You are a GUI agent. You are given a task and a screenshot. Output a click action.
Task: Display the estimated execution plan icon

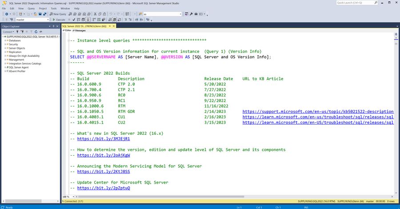(x=78, y=20)
